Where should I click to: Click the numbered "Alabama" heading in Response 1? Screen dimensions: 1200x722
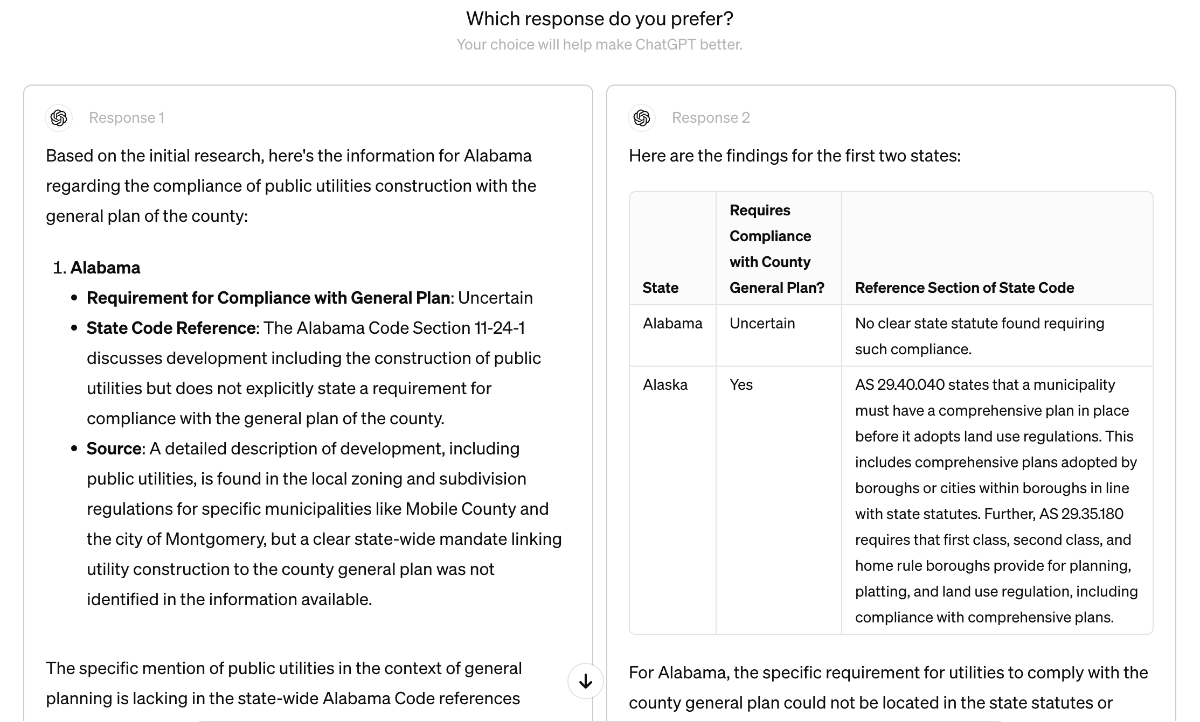coord(106,268)
